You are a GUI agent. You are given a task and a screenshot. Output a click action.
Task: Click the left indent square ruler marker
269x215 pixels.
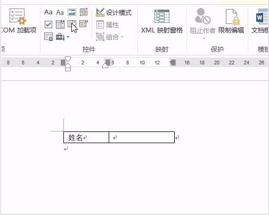[68, 69]
